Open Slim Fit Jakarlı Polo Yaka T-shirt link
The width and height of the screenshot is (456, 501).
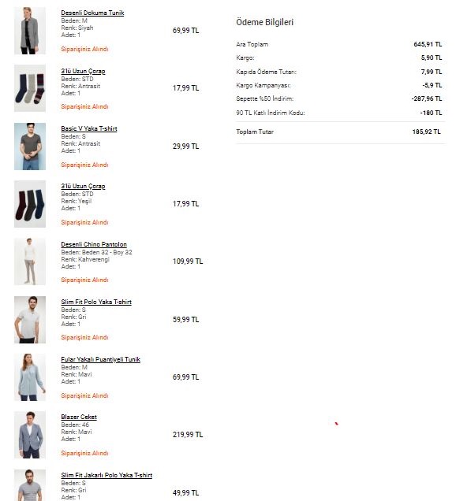(x=107, y=475)
